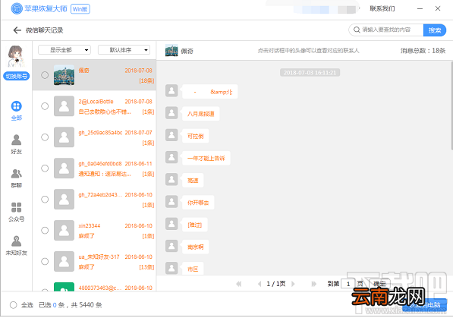Click the 确定 page confirm button
This screenshot has width=453, height=318.
click(379, 284)
